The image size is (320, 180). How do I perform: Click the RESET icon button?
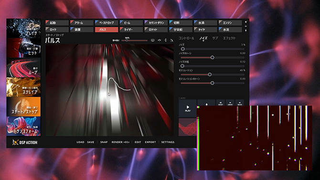pos(220,103)
